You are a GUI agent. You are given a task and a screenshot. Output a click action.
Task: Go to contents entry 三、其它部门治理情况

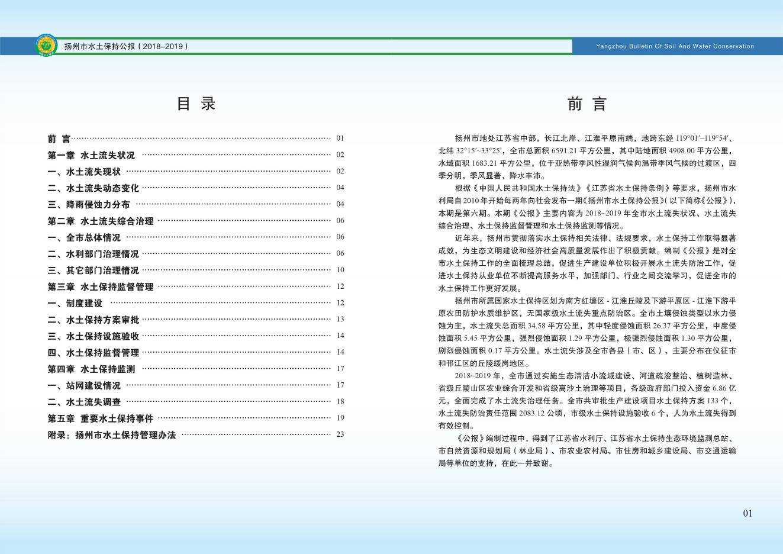[x=195, y=270]
